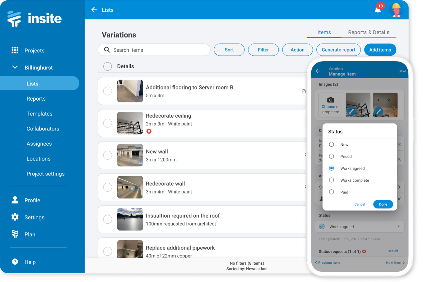This screenshot has height=282, width=423.
Task: Open the Works agreed status dropdown
Action: [x=360, y=226]
